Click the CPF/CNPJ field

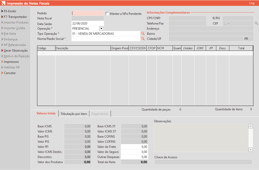187,18
